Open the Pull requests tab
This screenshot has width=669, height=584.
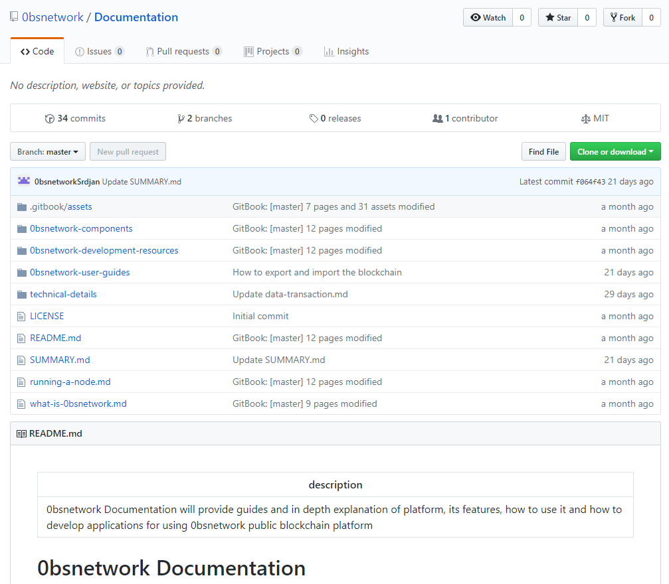pos(183,52)
